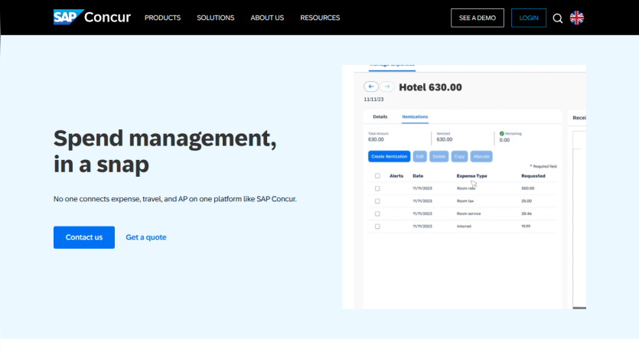Click the Delete itemization button
The height and width of the screenshot is (359, 639).
click(x=439, y=156)
